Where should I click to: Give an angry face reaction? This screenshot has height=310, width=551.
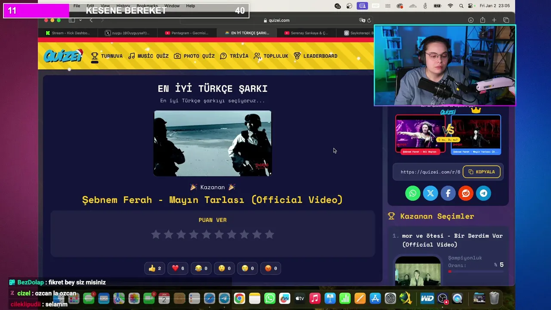tap(271, 268)
